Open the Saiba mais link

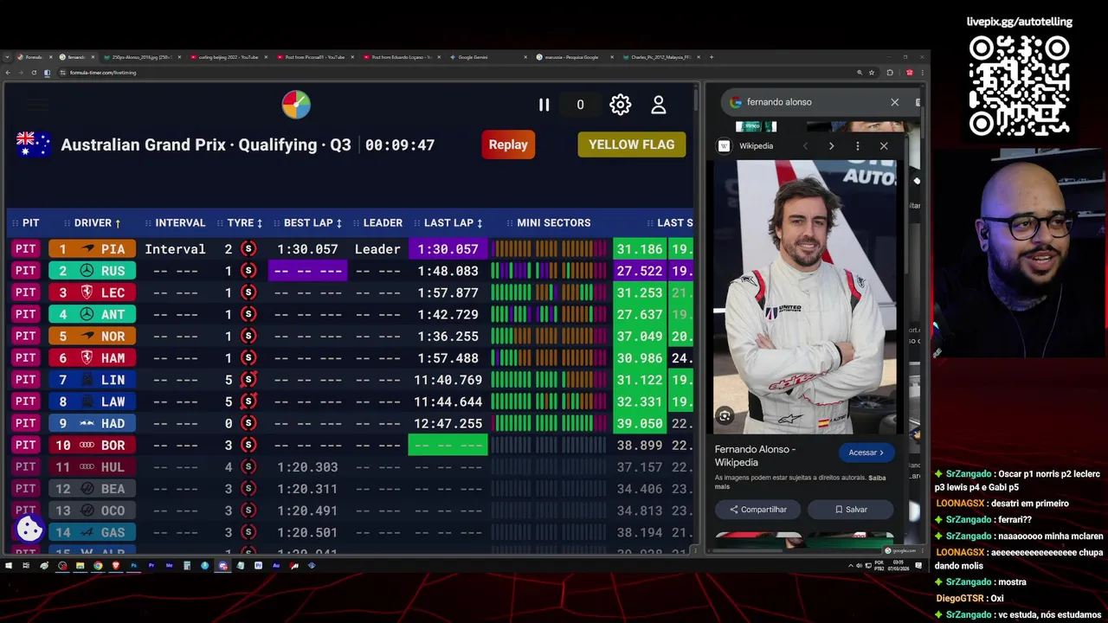pyautogui.click(x=800, y=482)
